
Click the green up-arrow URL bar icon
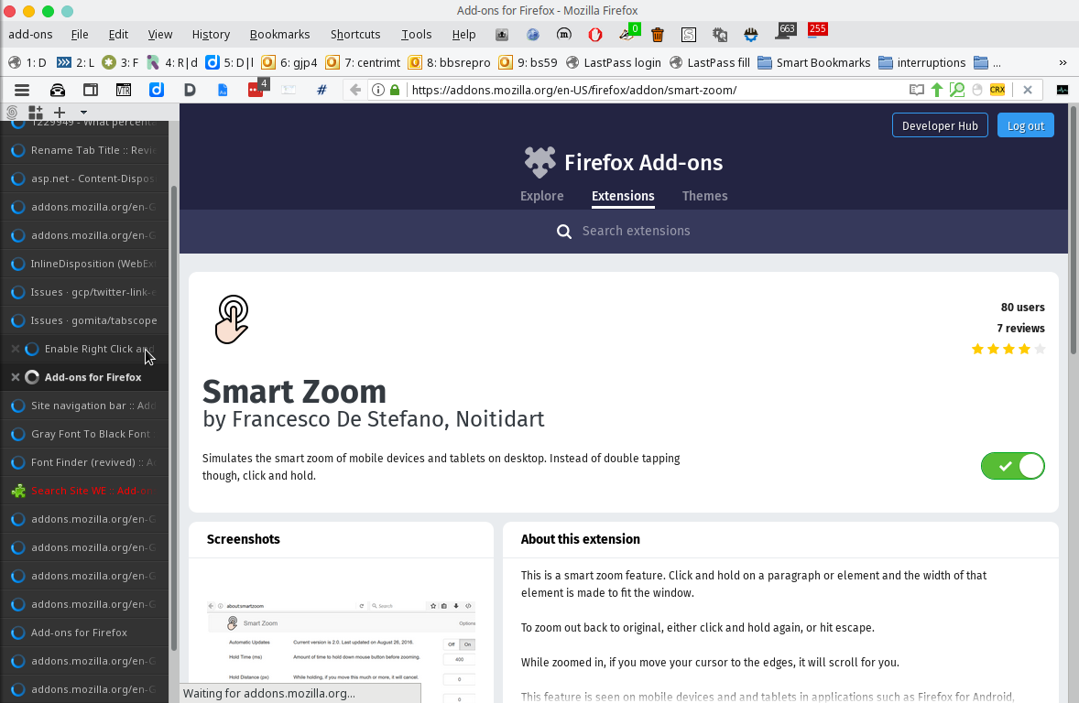point(936,90)
